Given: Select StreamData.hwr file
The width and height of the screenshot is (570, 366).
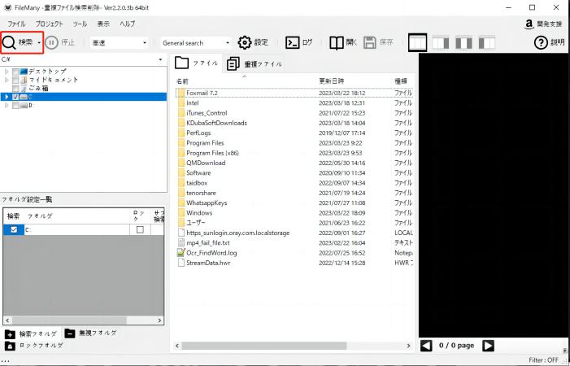Looking at the screenshot, I should click(x=208, y=263).
